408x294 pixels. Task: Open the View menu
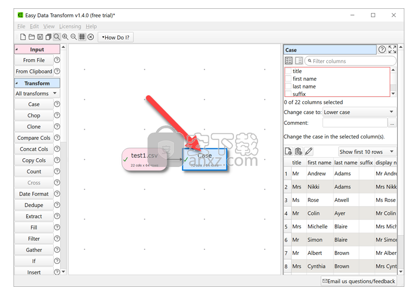click(x=49, y=26)
